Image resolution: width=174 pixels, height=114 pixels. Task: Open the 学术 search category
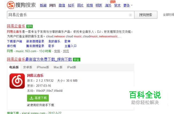tap(117, 5)
